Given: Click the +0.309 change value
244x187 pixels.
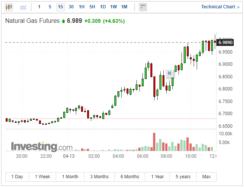Looking at the screenshot, I should coord(92,21).
